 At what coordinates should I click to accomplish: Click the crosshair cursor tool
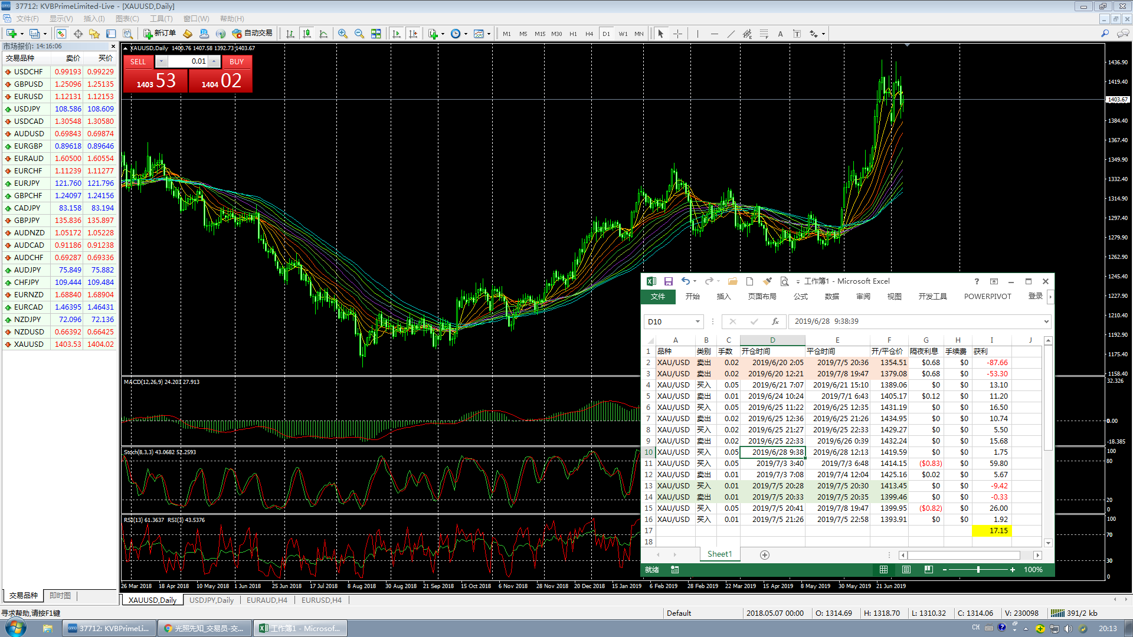click(677, 34)
